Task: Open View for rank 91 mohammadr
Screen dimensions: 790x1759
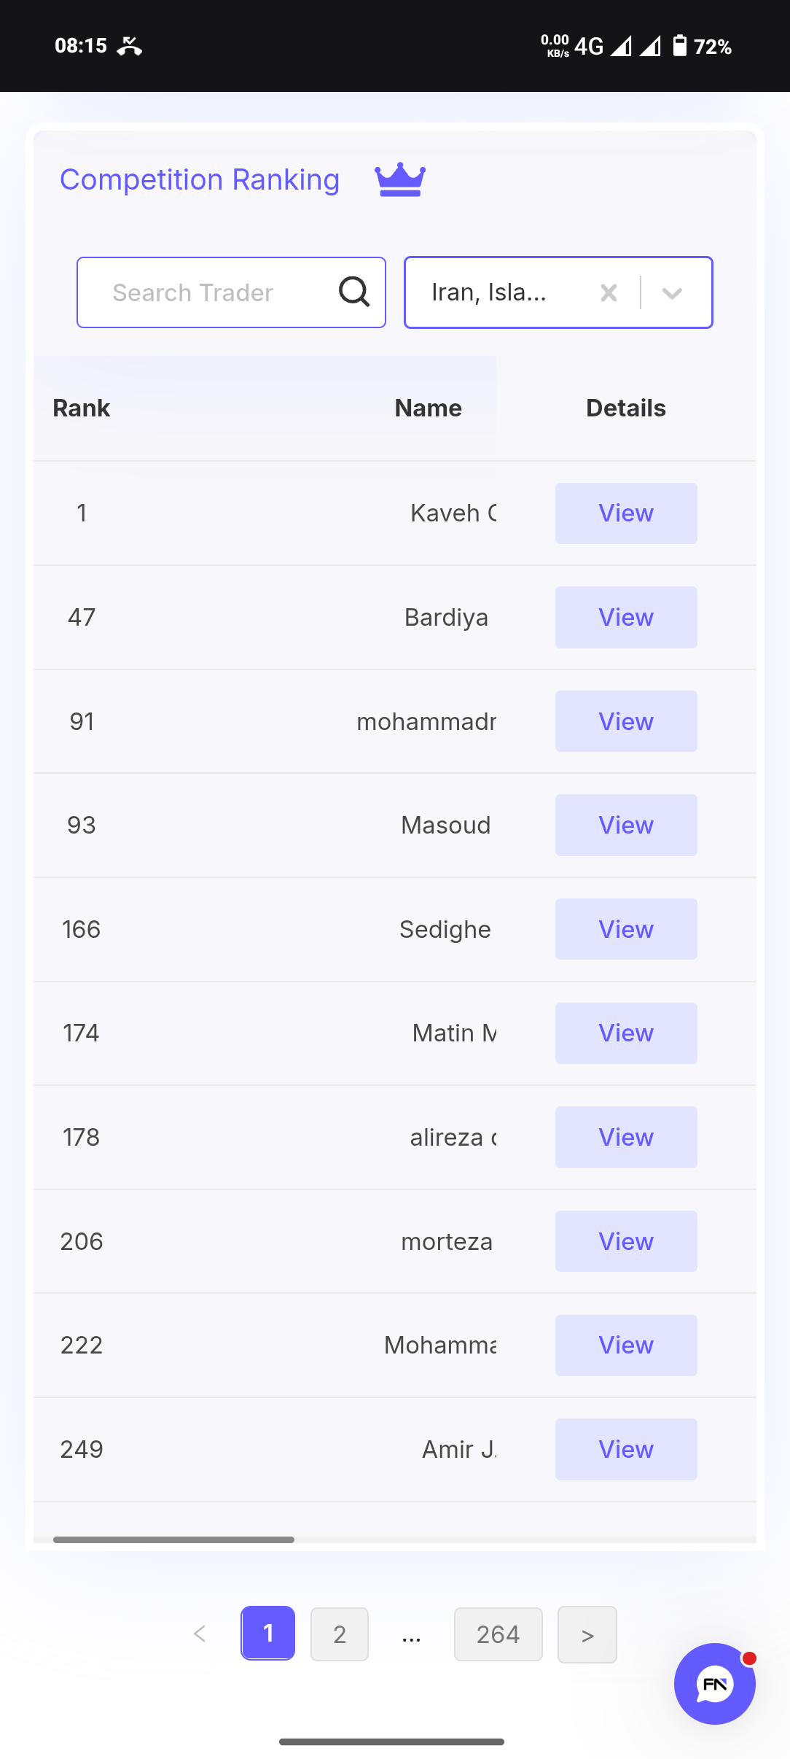Action: click(x=626, y=721)
